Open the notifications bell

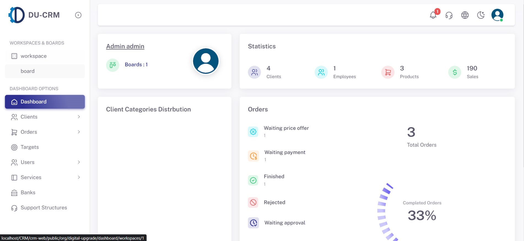point(433,15)
